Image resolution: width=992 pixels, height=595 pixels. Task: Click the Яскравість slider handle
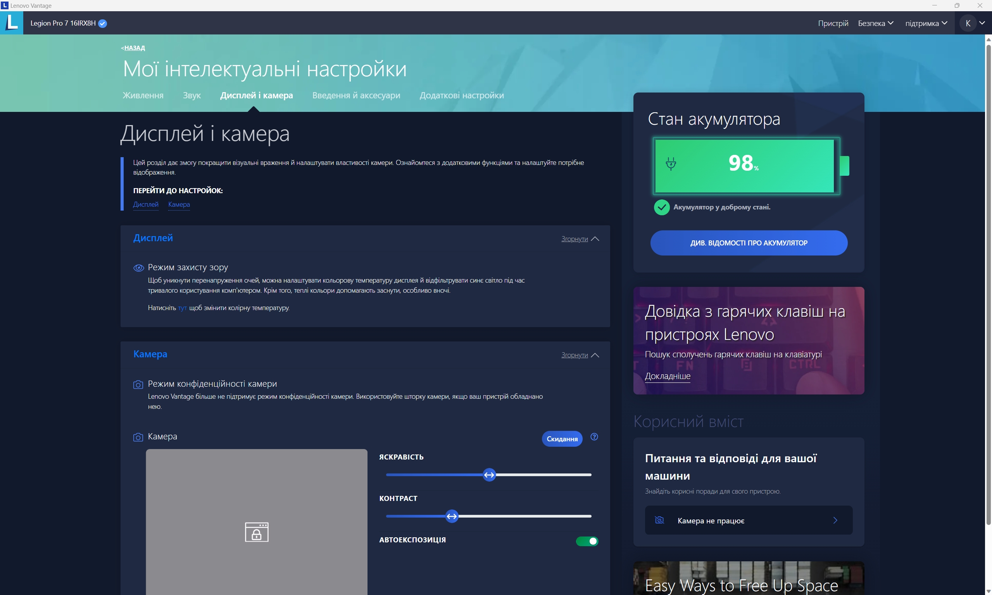coord(489,475)
